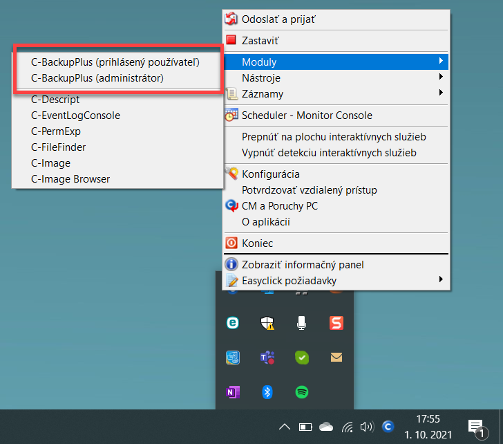503x444 pixels.
Task: Click the red S tray icon
Action: pos(336,323)
